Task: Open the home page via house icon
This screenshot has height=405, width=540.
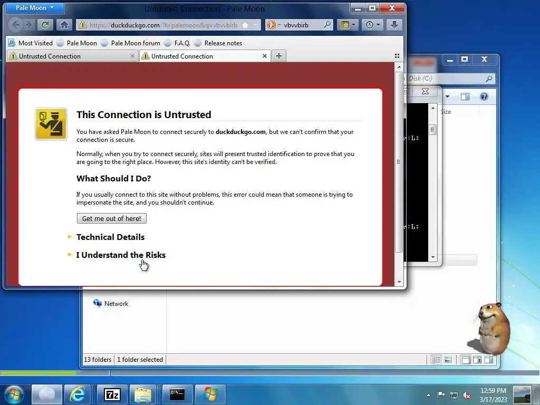Action: pyautogui.click(x=64, y=25)
